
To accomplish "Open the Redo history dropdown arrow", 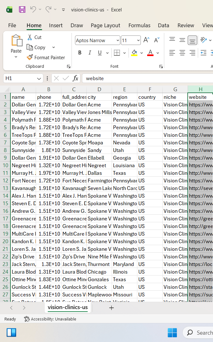I will [x=55, y=9].
